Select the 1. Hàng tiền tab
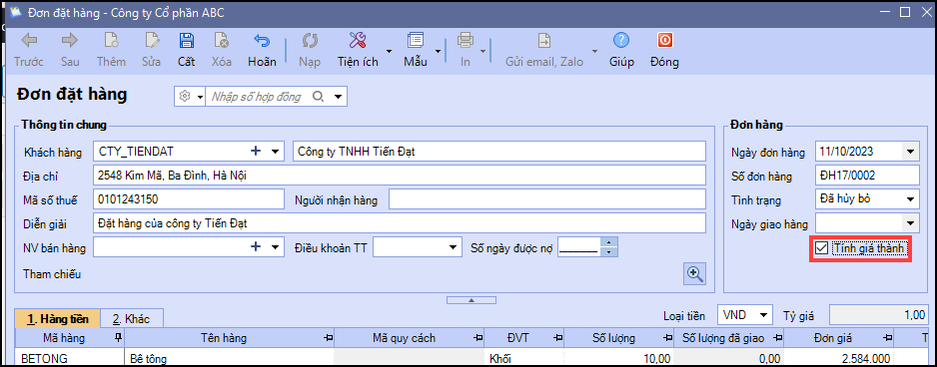 [x=57, y=319]
